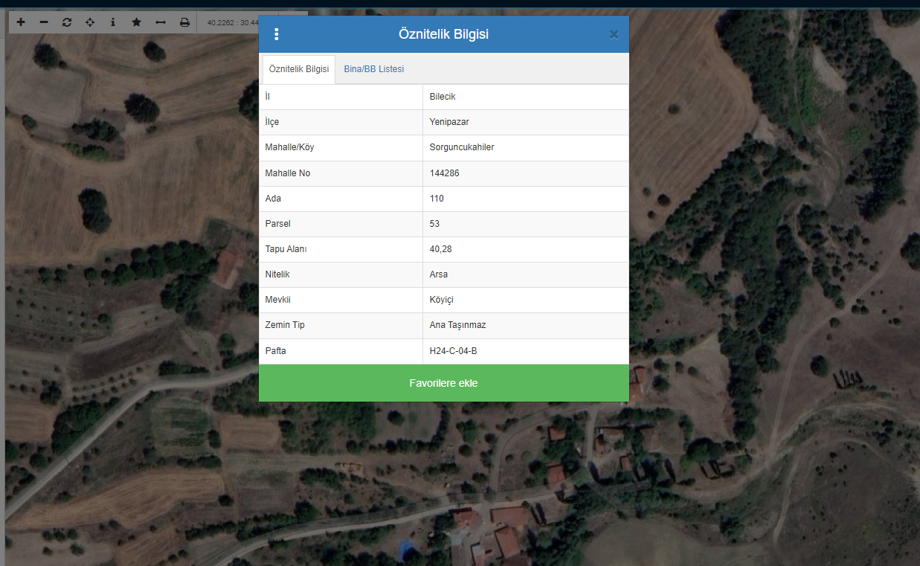Open favorites with the star icon
The height and width of the screenshot is (566, 920).
pos(136,22)
